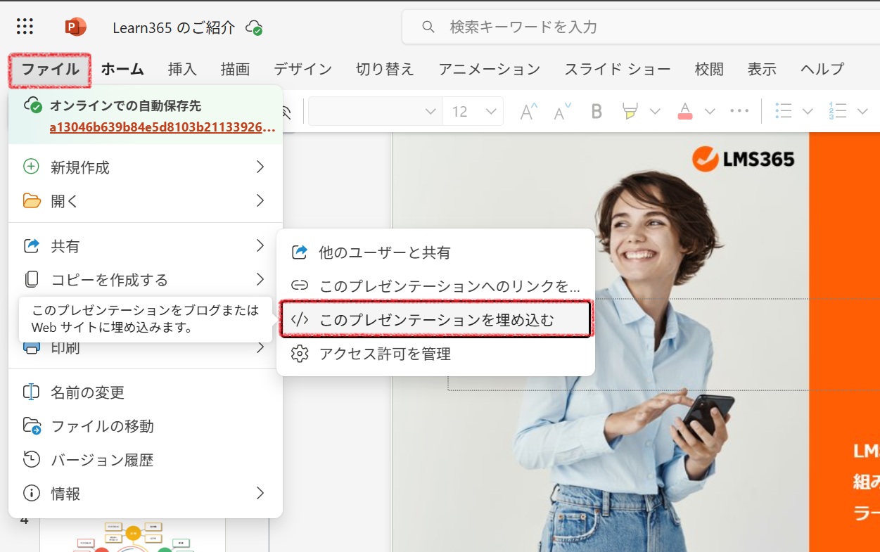880x552 pixels.
Task: Select 印刷 in File menu
Action: (x=146, y=347)
